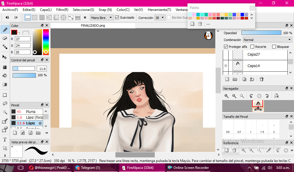The height and width of the screenshot is (172, 294).
Task: Pick the cyan swatch in Paleta
Action: point(198,15)
